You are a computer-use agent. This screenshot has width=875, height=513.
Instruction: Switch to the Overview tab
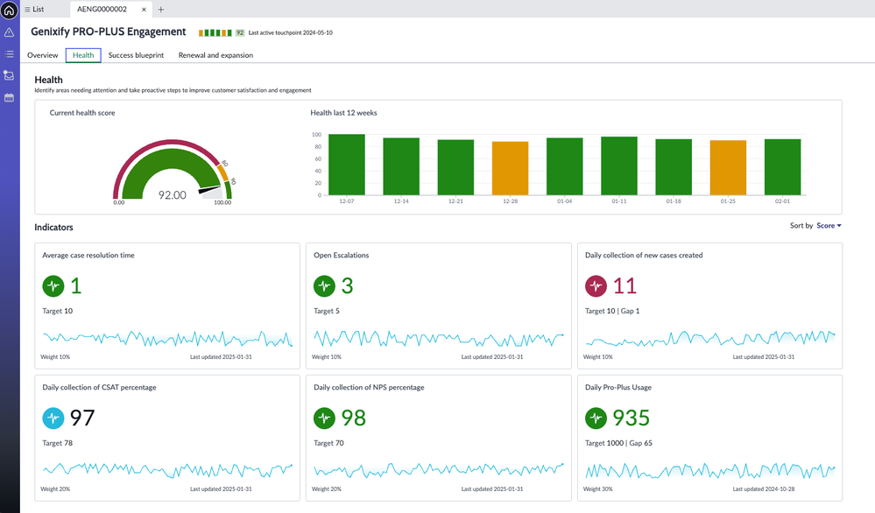pyautogui.click(x=42, y=54)
